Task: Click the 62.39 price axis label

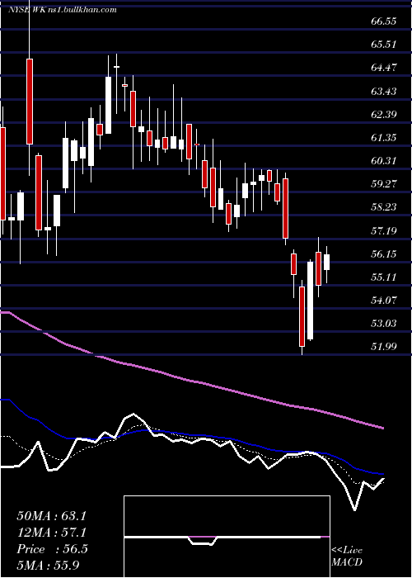Action: click(x=384, y=115)
